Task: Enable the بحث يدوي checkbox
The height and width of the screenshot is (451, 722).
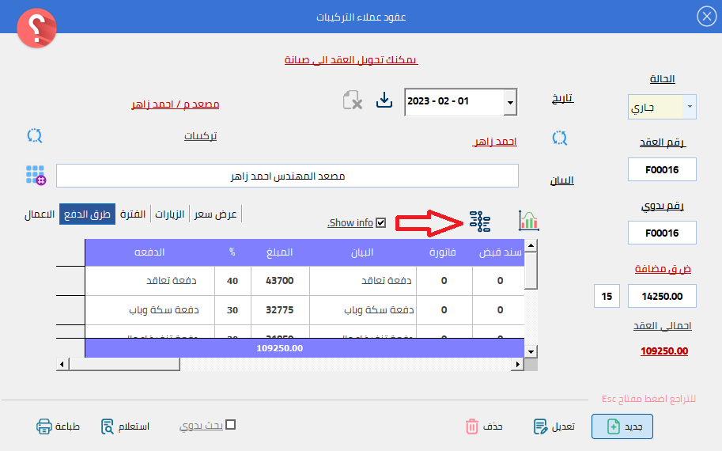Action: click(x=231, y=425)
